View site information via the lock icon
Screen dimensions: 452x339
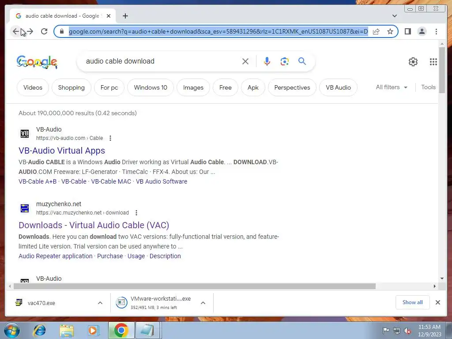click(61, 31)
